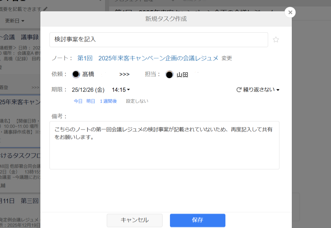331x228 pixels.
Task: Click the >>> arrow between requester and assignee
Action: coord(124,74)
